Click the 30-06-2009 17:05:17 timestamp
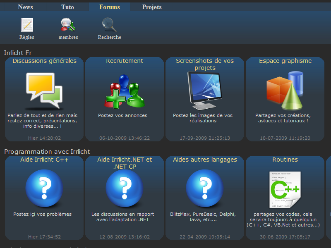This screenshot has height=248, width=331. click(285, 237)
